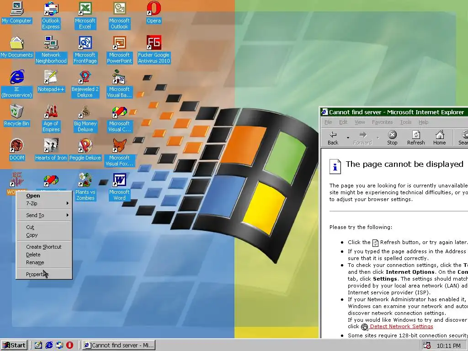Click the Show Desktop quick launch icon
The width and height of the screenshot is (468, 351).
(38, 346)
